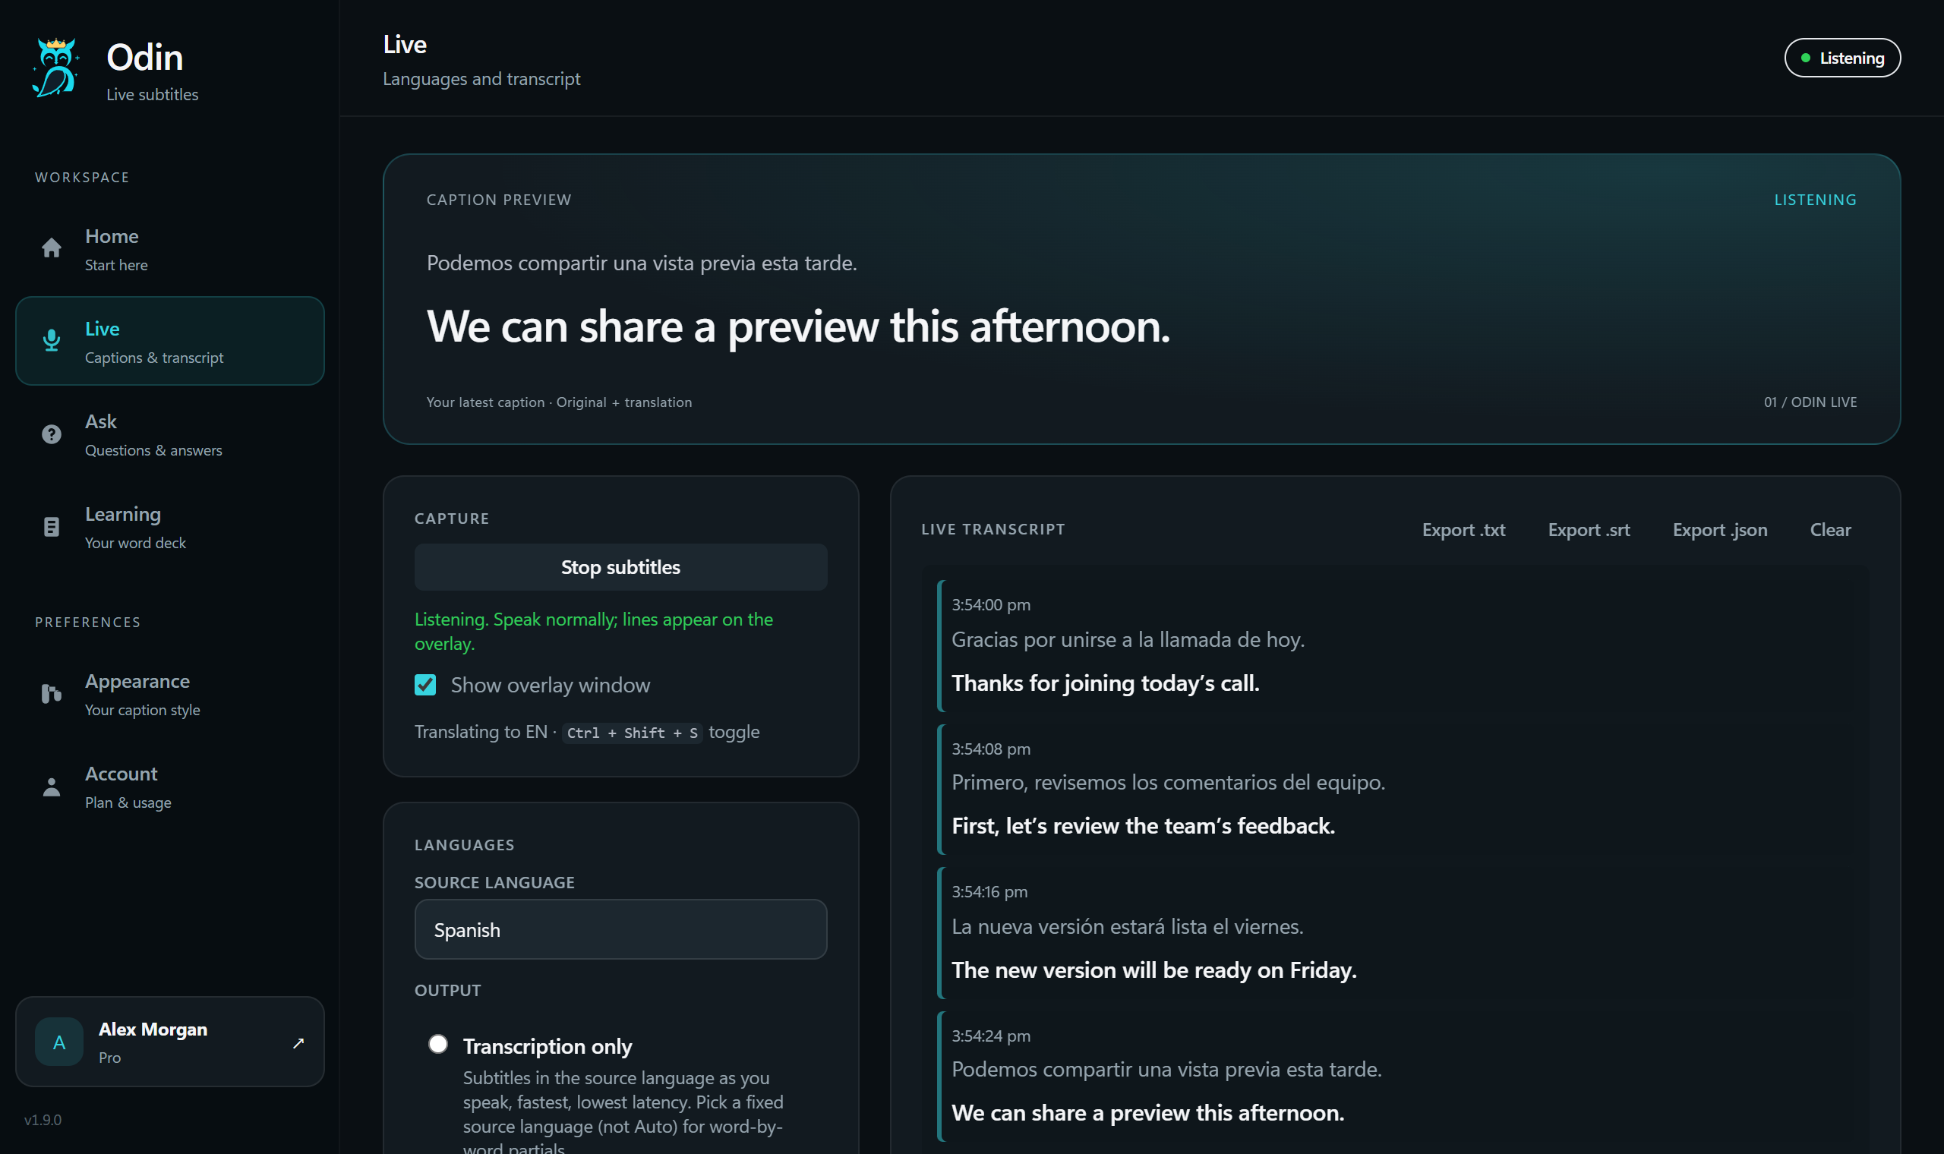1944x1154 pixels.
Task: Open the Source Language dropdown set to Spanish
Action: coord(620,929)
